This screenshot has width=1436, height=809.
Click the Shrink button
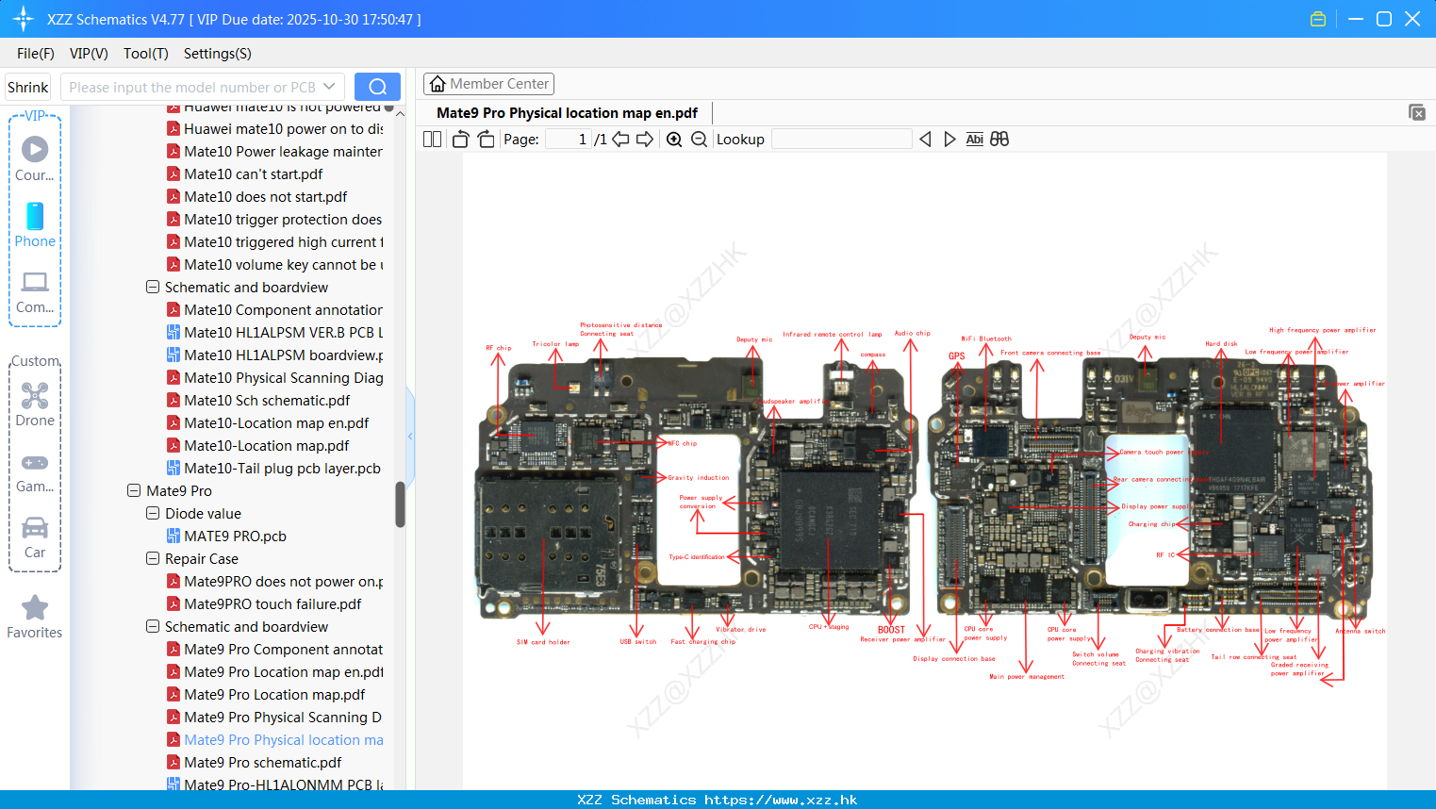point(27,87)
